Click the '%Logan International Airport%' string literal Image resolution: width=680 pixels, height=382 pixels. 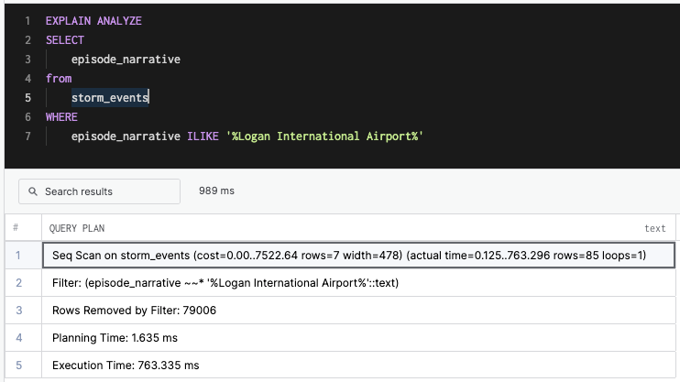(x=324, y=136)
